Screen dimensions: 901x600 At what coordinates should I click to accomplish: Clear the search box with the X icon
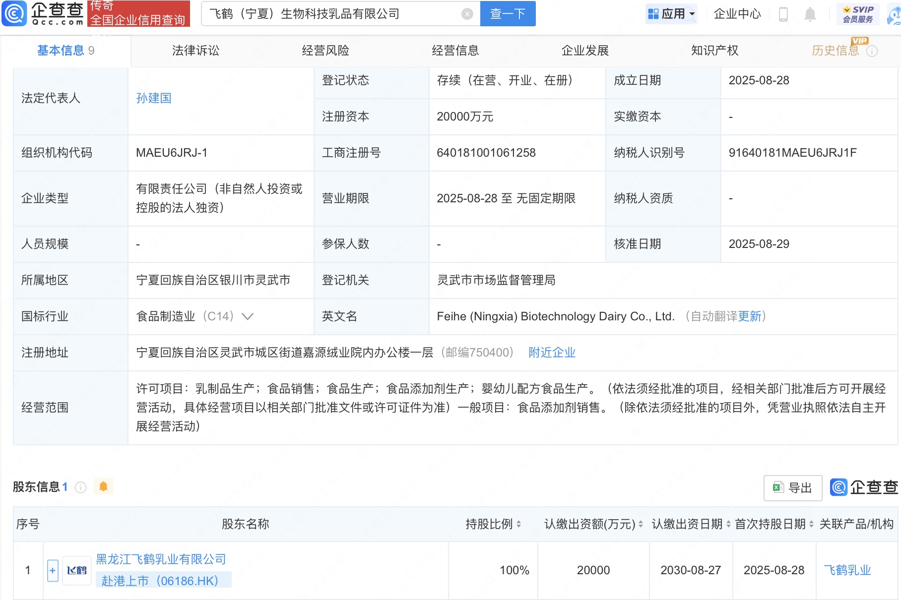[467, 14]
